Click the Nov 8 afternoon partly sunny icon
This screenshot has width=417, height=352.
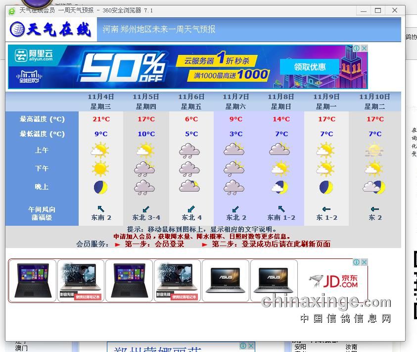coord(280,169)
